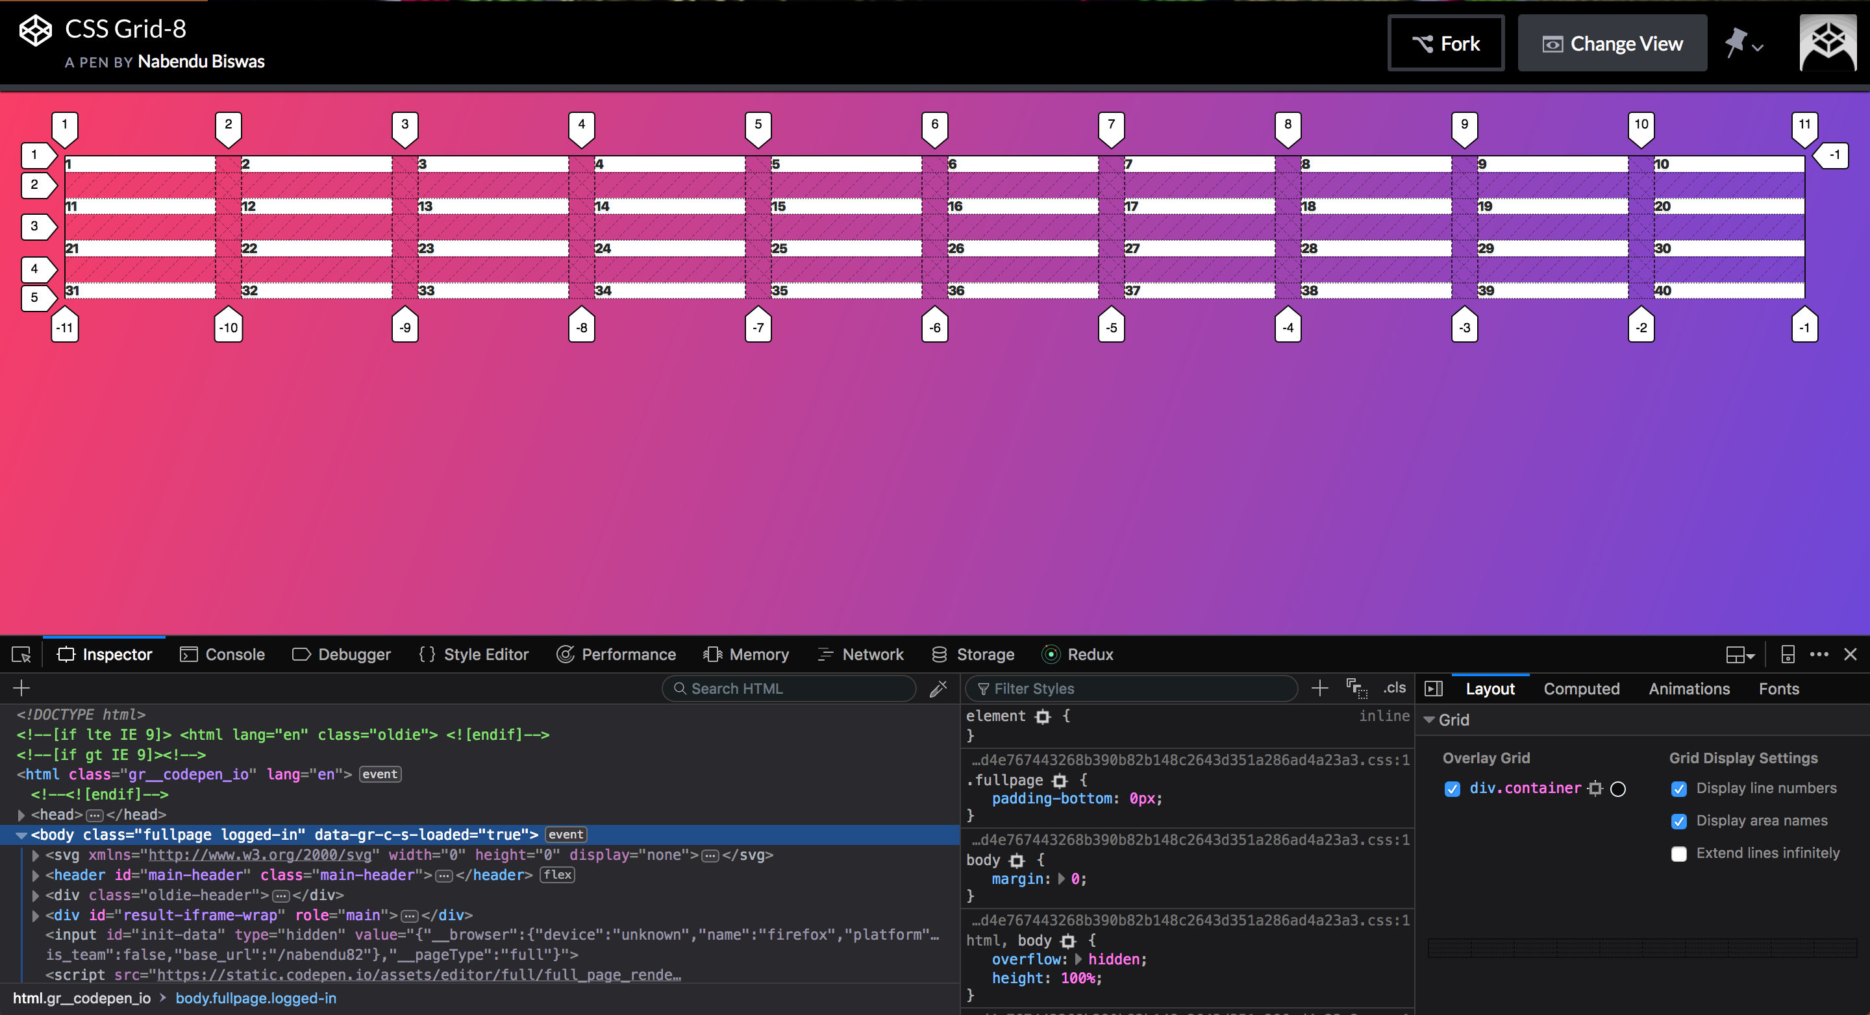Open the Performance tab

616,654
